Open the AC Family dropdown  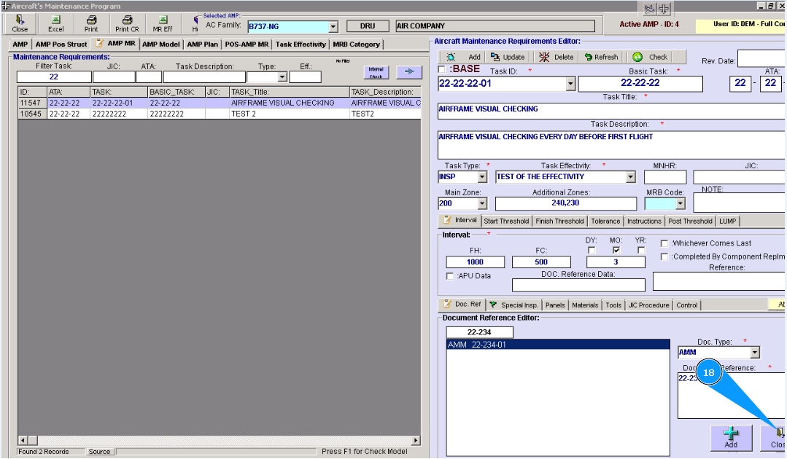click(333, 27)
